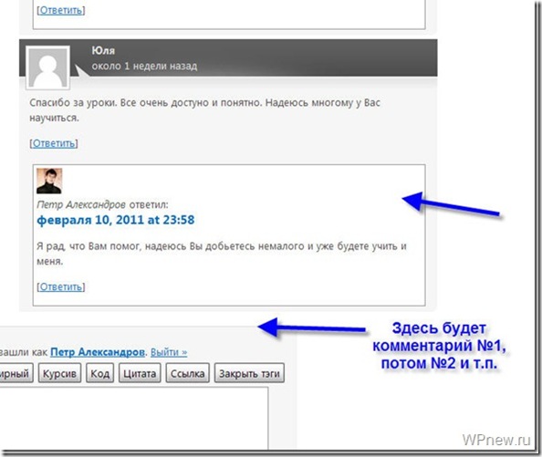Click Петр Александров's photo avatar in reply
The image size is (542, 457).
(49, 181)
